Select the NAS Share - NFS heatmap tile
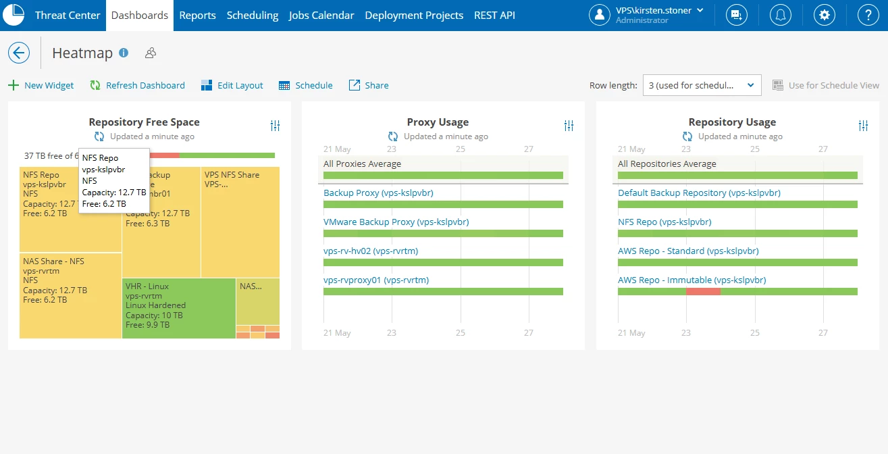Viewport: 888px width, 454px height. [x=70, y=296]
